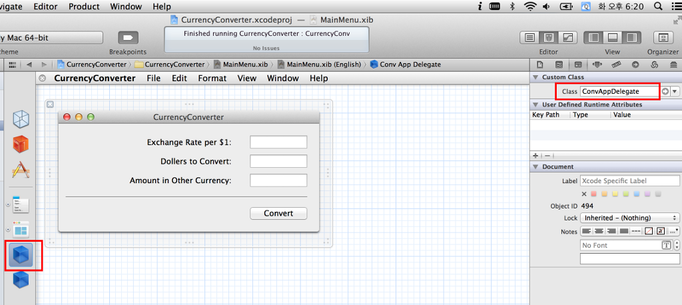
Task: Open the File inspector tab
Action: click(x=540, y=65)
